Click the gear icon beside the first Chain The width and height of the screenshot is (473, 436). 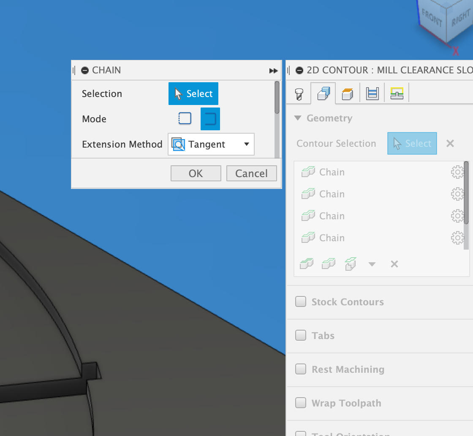[x=458, y=172]
